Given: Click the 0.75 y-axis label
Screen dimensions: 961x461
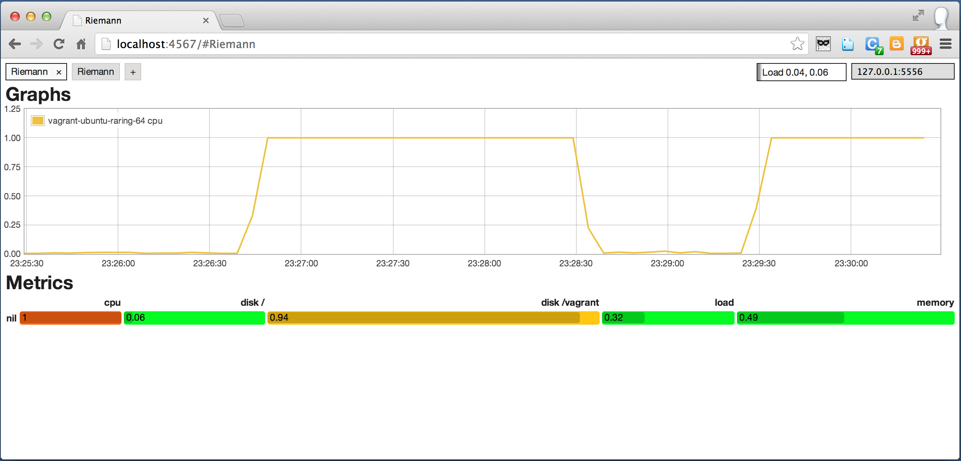Looking at the screenshot, I should pos(12,167).
